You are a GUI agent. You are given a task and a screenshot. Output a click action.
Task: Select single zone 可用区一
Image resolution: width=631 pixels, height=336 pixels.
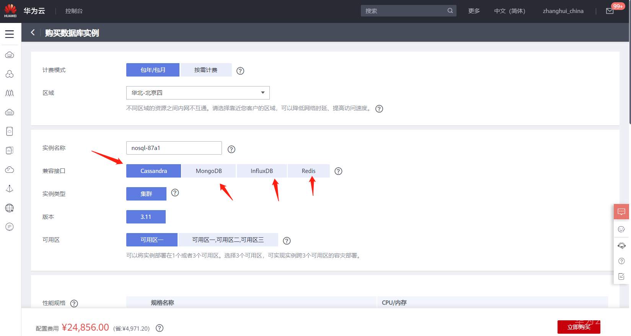(152, 240)
